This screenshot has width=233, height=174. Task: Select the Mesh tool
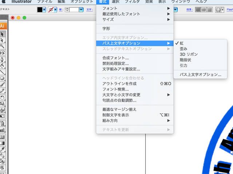click(3, 137)
